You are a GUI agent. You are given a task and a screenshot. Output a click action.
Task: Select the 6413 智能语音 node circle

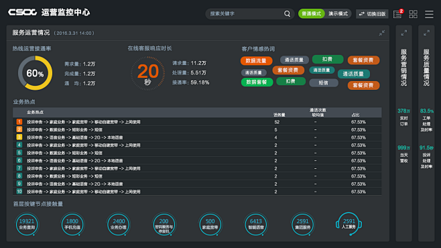[x=255, y=224]
